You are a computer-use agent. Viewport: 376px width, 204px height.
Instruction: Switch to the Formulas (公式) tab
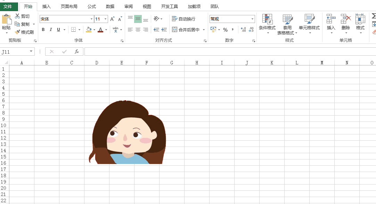pos(92,7)
